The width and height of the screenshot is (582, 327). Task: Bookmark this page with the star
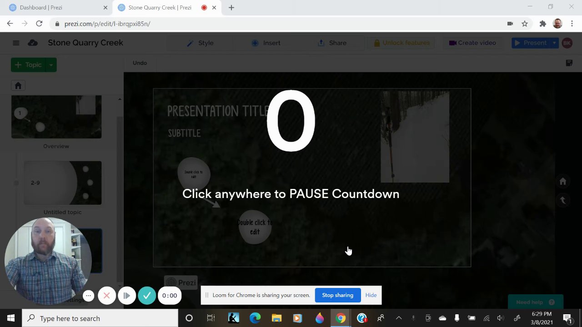pos(525,24)
